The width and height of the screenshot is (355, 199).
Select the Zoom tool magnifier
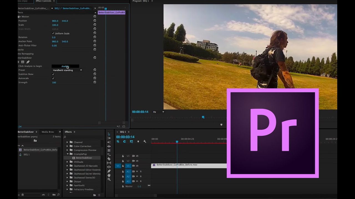coord(109,179)
